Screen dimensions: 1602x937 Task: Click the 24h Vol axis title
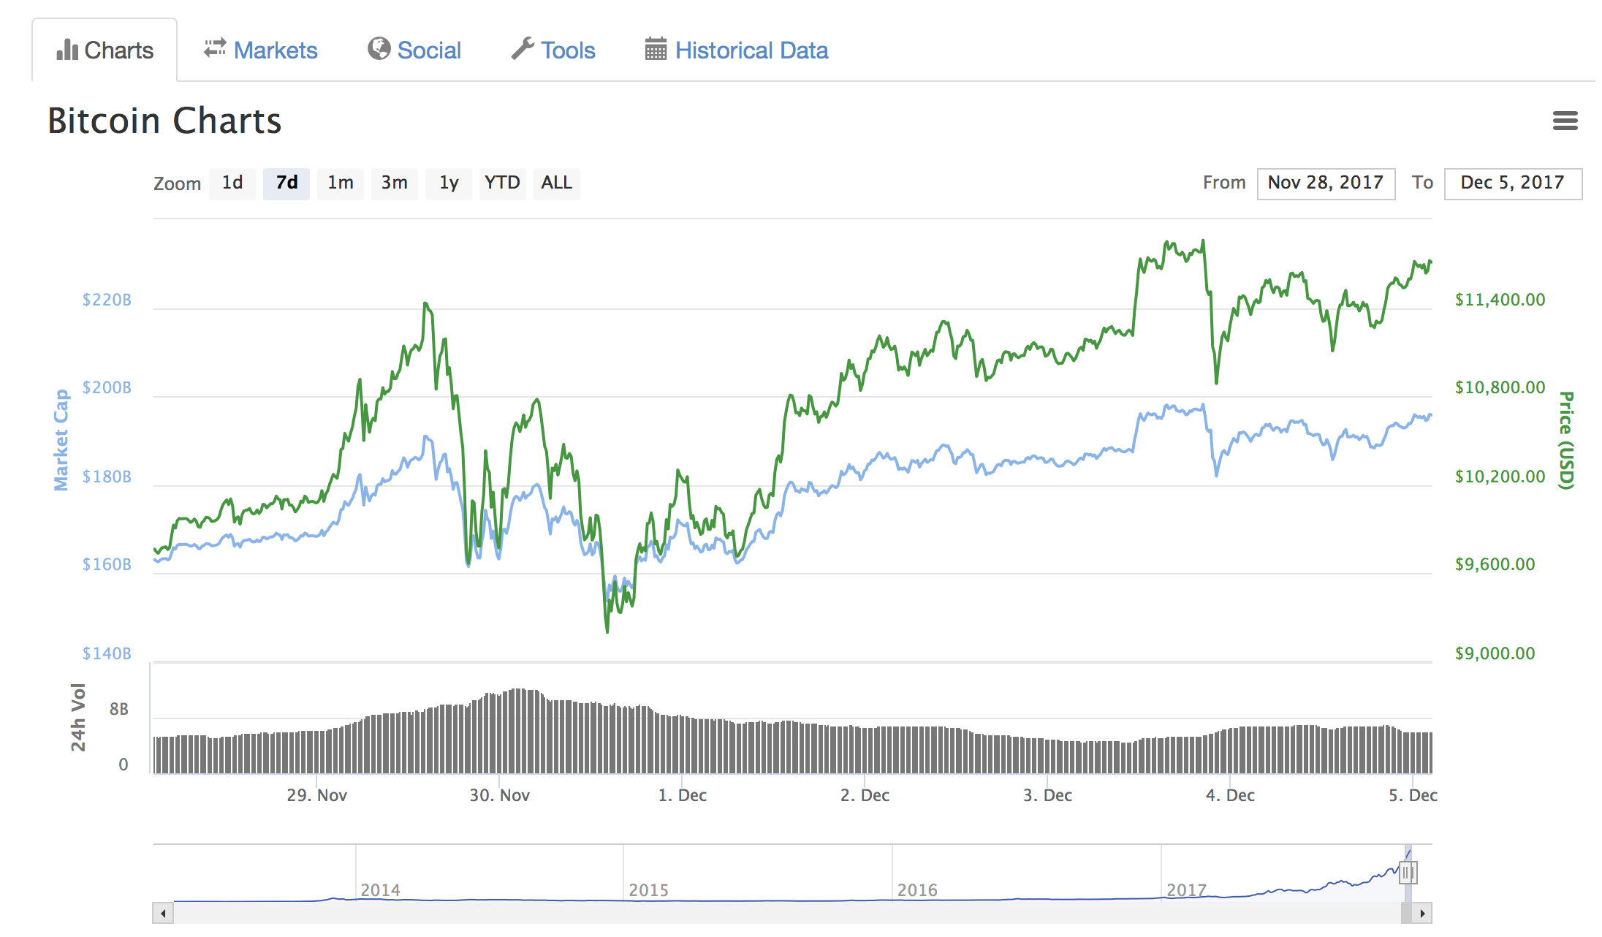click(x=78, y=718)
